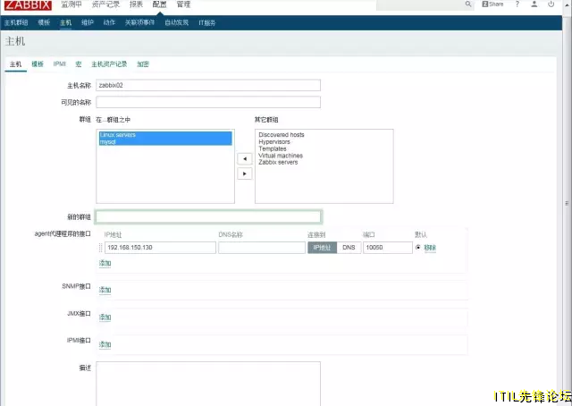Click the IP address field 192.168.150.130
The image size is (572, 406).
(160, 248)
